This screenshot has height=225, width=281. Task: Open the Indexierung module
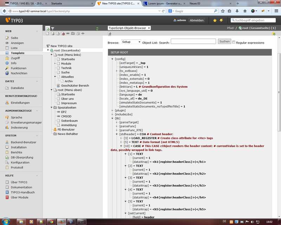(x=19, y=128)
